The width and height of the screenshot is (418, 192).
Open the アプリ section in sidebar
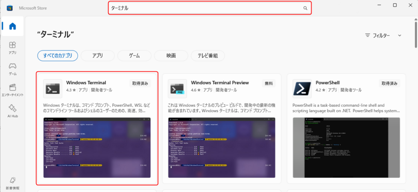click(13, 48)
